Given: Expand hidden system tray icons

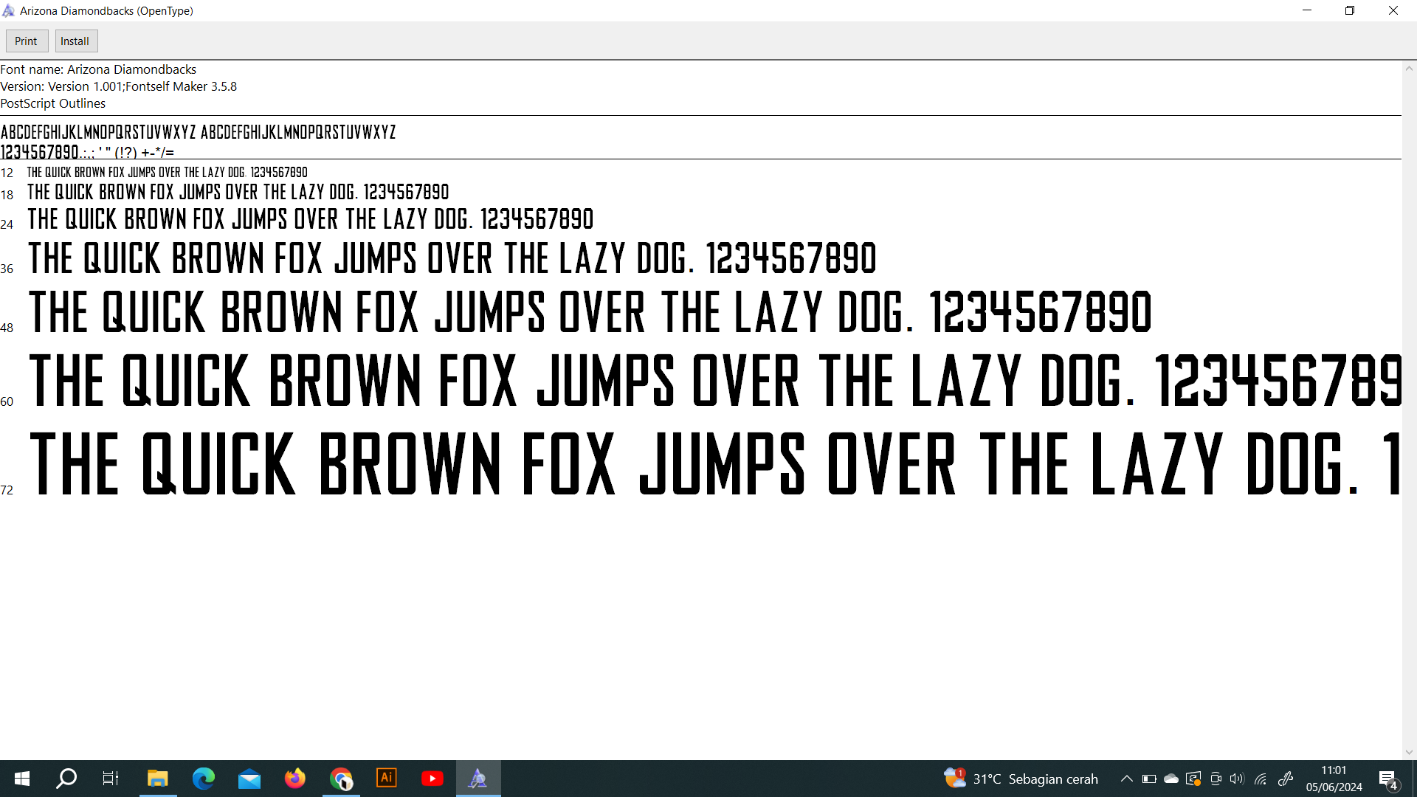Looking at the screenshot, I should (1126, 779).
